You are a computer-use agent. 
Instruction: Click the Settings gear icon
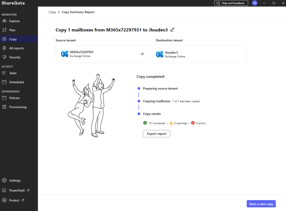click(4, 180)
